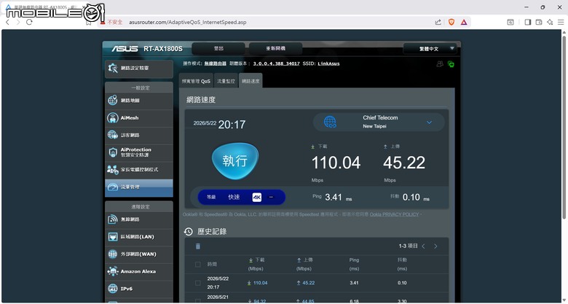Viewport: 568px width, 304px height.
Task: Click the page vertical scrollbar
Action: point(564,126)
